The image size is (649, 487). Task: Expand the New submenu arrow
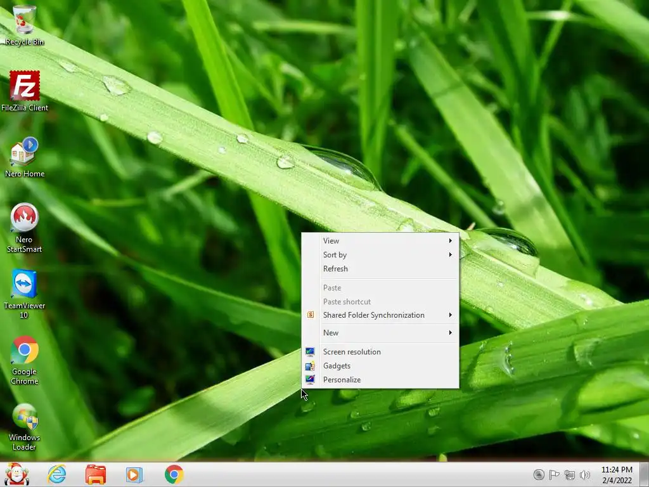tap(451, 332)
